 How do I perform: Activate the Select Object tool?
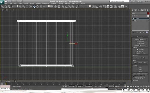(20, 6)
